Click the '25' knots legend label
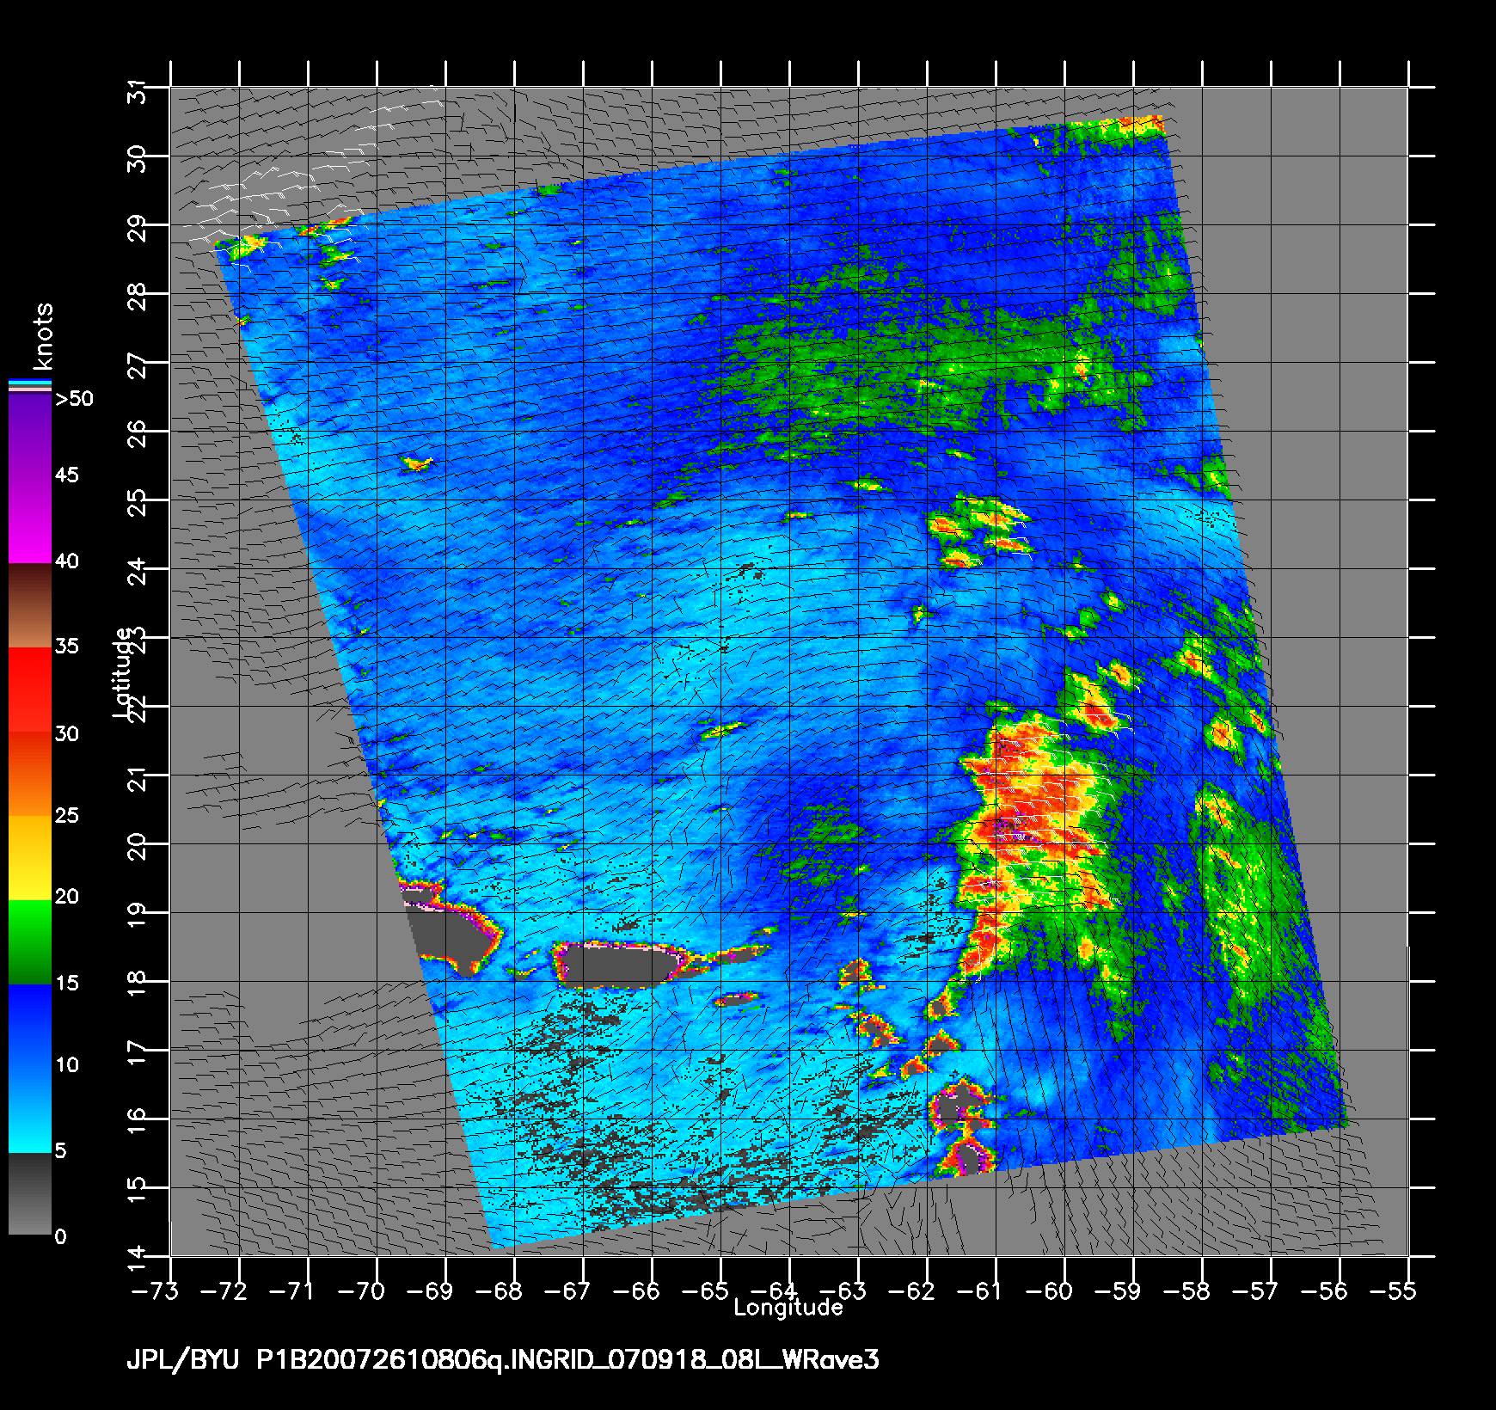The height and width of the screenshot is (1410, 1496). point(67,815)
